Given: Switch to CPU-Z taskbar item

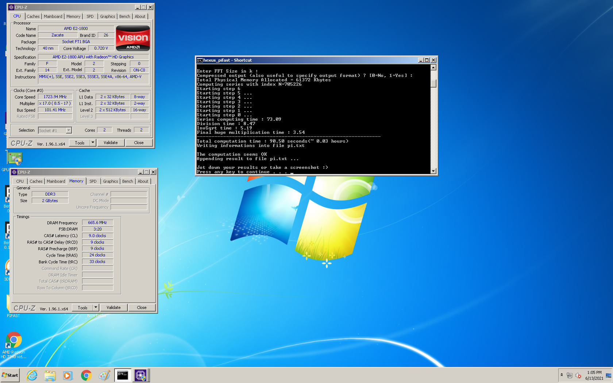Looking at the screenshot, I should [x=140, y=375].
